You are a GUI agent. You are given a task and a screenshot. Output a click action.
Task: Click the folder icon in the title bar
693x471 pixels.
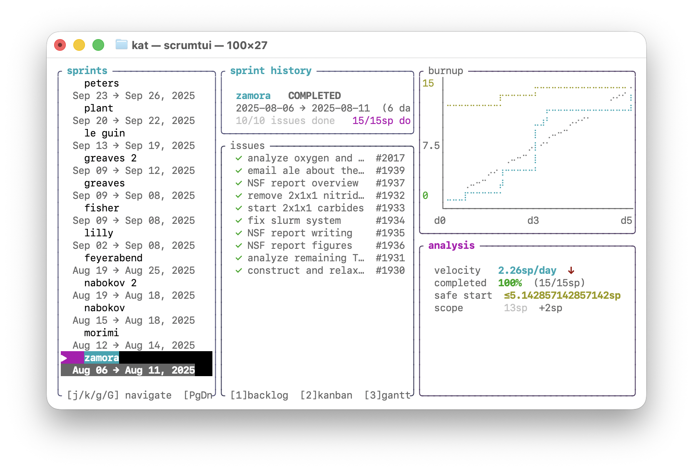tap(121, 45)
